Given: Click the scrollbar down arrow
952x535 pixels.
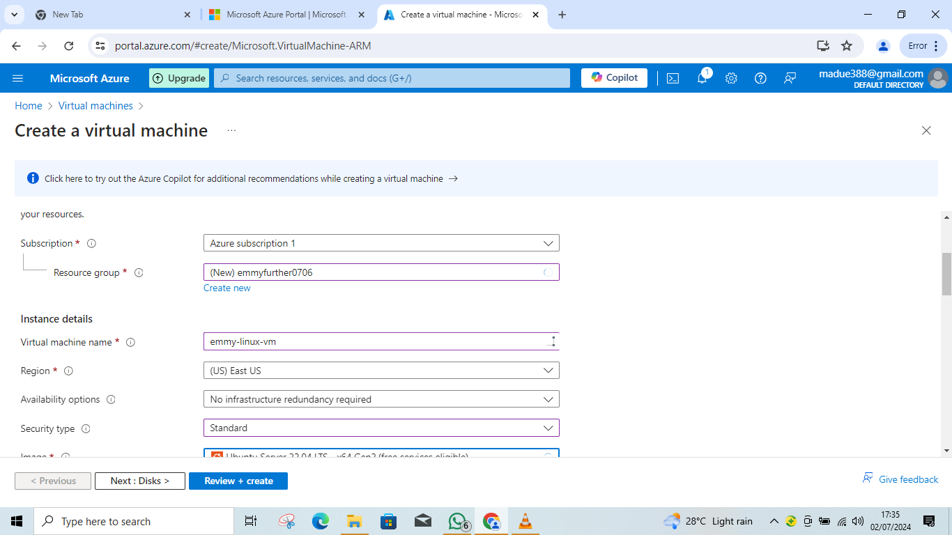Looking at the screenshot, I should point(946,451).
